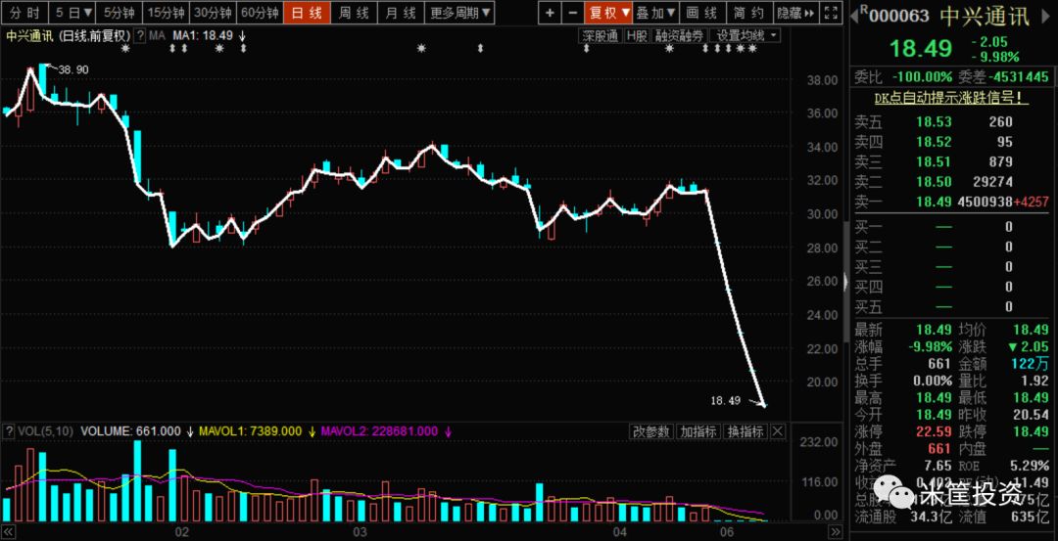Open the 叠加 overlay dropdown
Image resolution: width=1058 pixels, height=541 pixels.
tap(656, 12)
